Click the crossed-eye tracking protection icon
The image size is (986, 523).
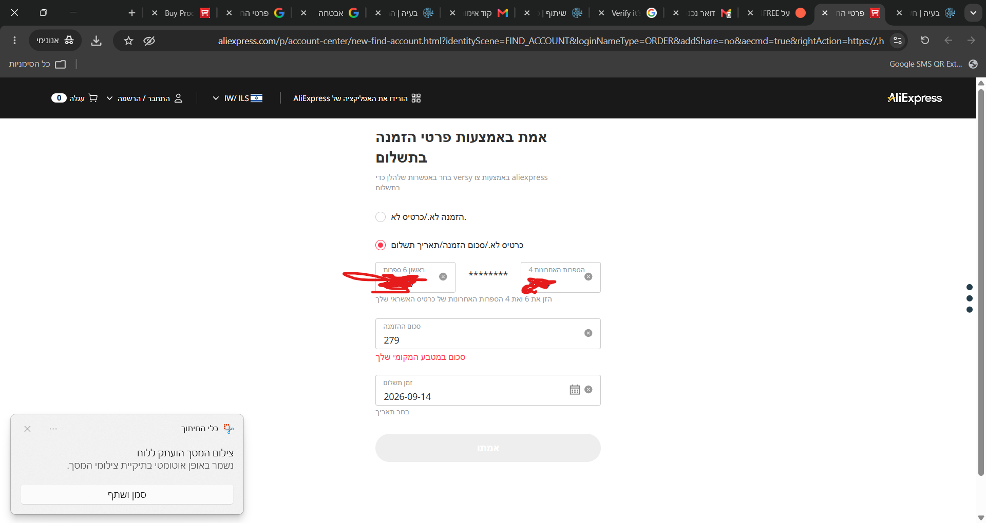(149, 41)
